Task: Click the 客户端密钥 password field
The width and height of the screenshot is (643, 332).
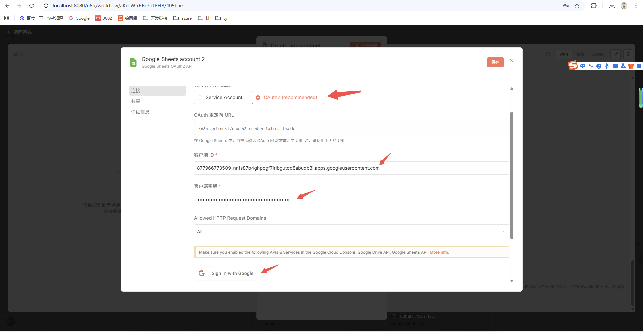Action: click(351, 200)
